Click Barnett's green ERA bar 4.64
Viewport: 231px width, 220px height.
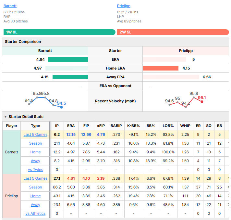[68, 59]
